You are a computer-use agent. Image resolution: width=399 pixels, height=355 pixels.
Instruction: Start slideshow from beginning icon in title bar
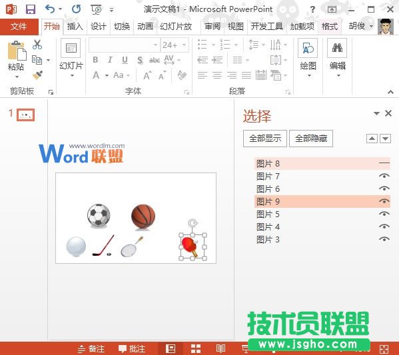click(x=96, y=10)
